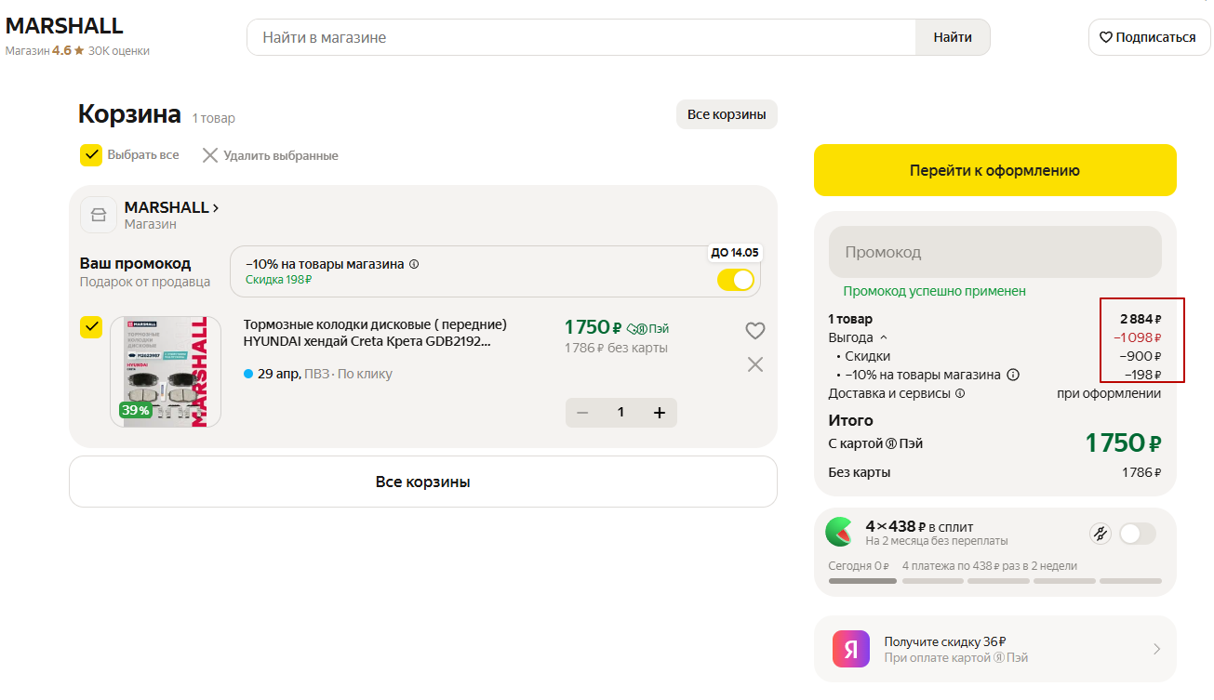Click the Найти search button
Screen dimensions: 1214x700
pos(954,37)
